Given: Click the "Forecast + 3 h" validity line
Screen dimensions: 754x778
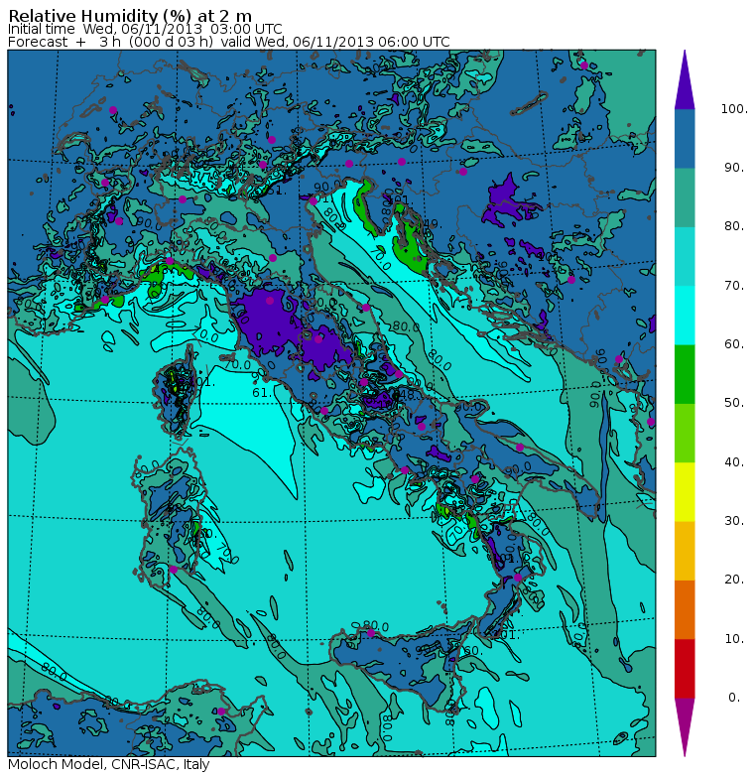Looking at the screenshot, I should (228, 42).
